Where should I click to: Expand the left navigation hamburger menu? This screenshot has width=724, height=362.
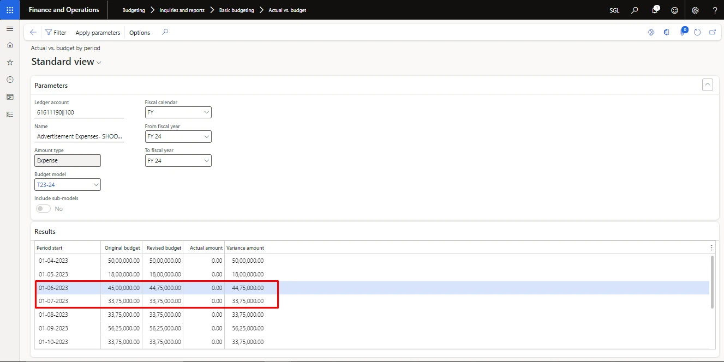(x=10, y=28)
